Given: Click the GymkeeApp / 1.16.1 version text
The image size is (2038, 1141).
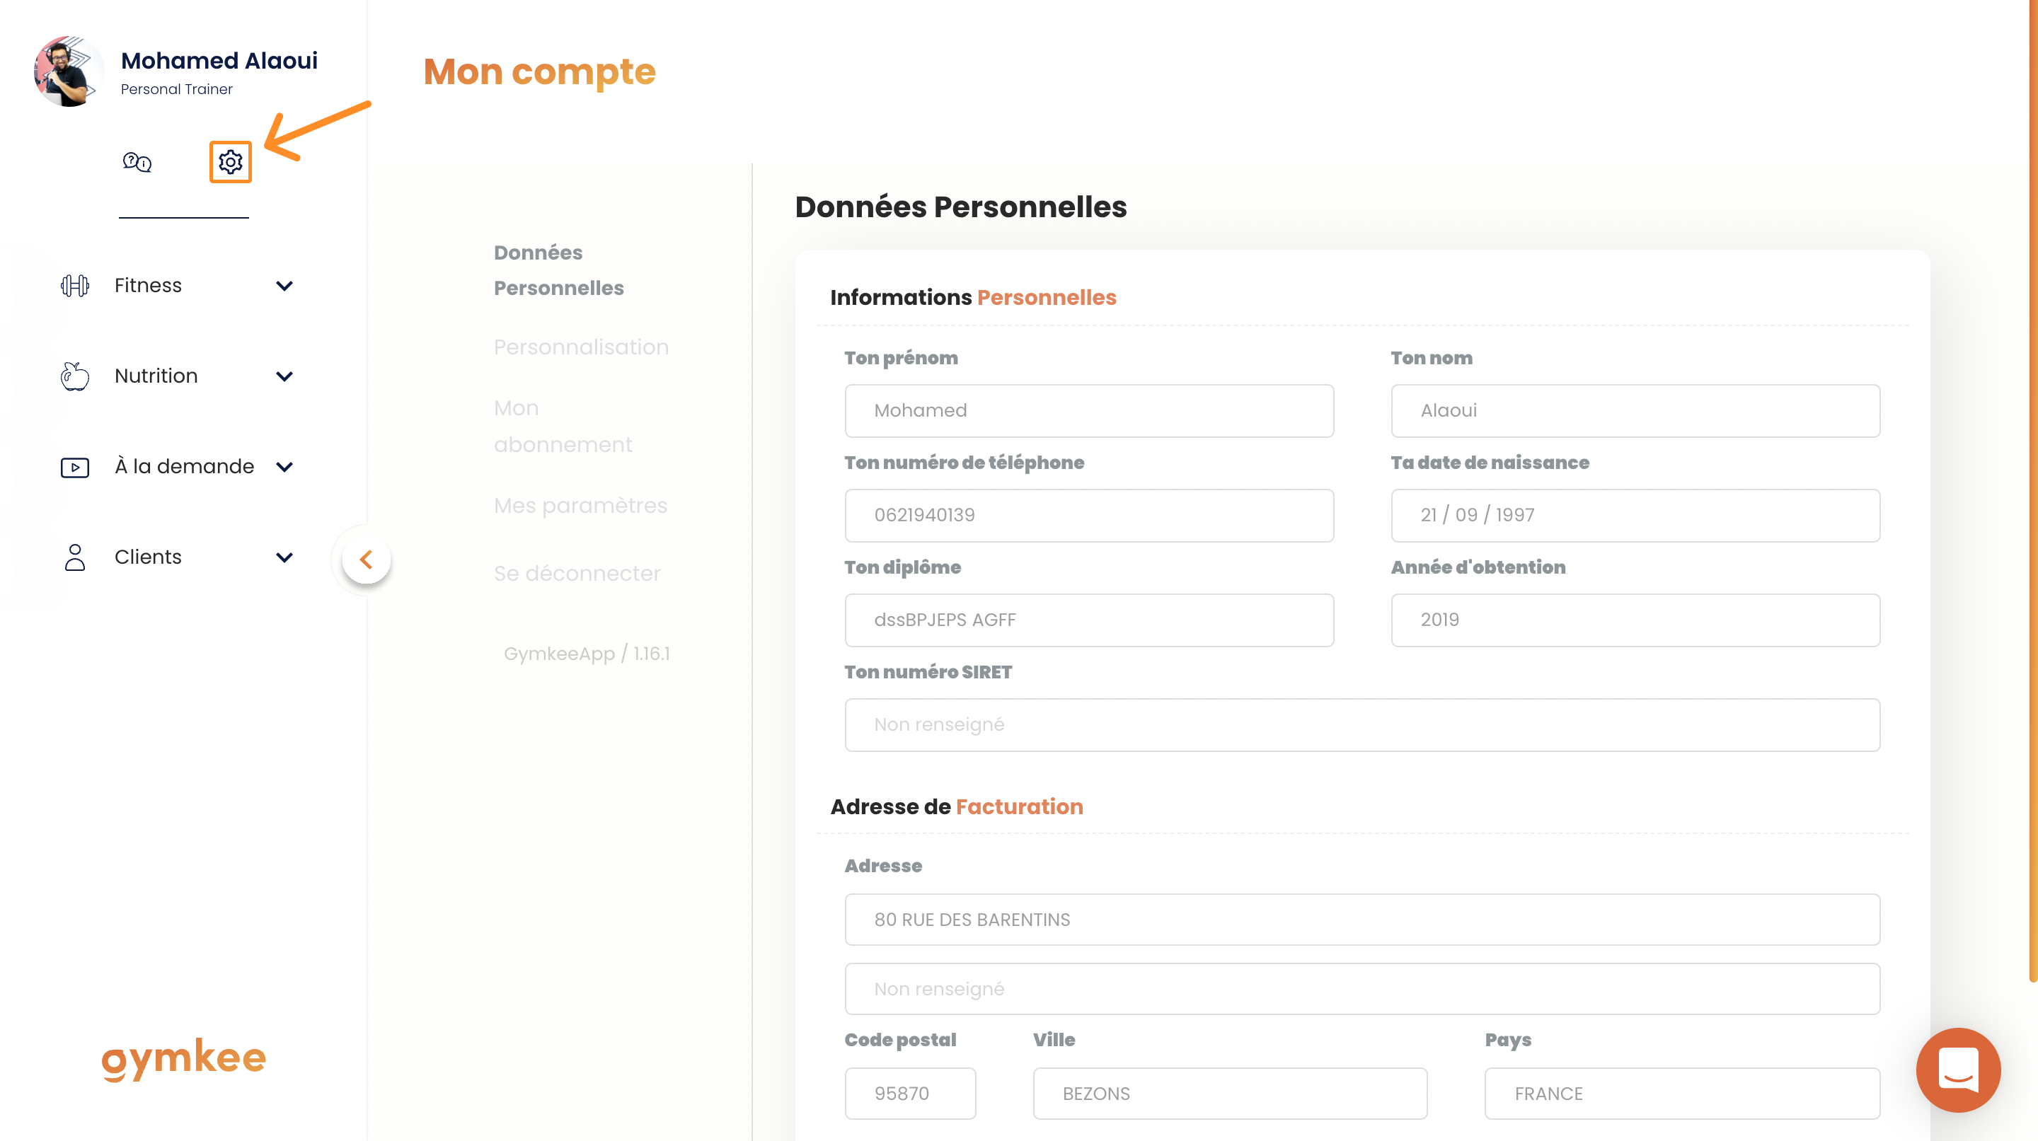Looking at the screenshot, I should point(586,654).
